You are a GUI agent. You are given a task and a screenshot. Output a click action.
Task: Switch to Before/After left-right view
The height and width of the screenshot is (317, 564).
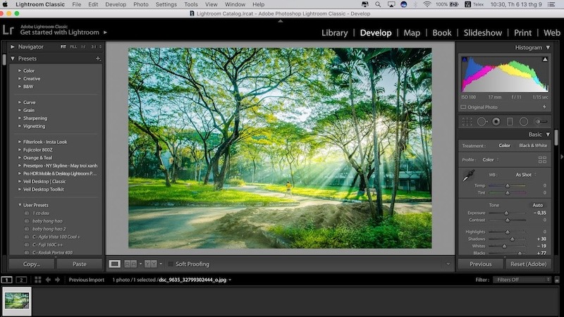click(x=130, y=263)
